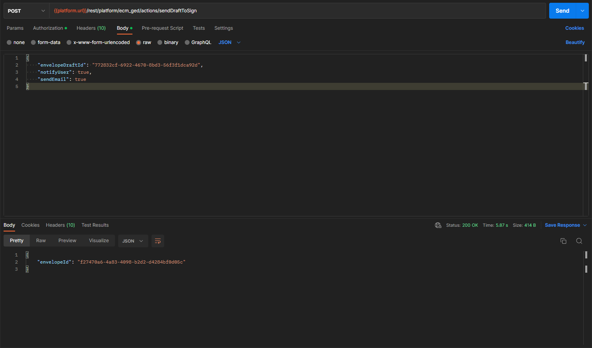The width and height of the screenshot is (592, 348).
Task: Open search in response with magnifier icon
Action: 579,241
